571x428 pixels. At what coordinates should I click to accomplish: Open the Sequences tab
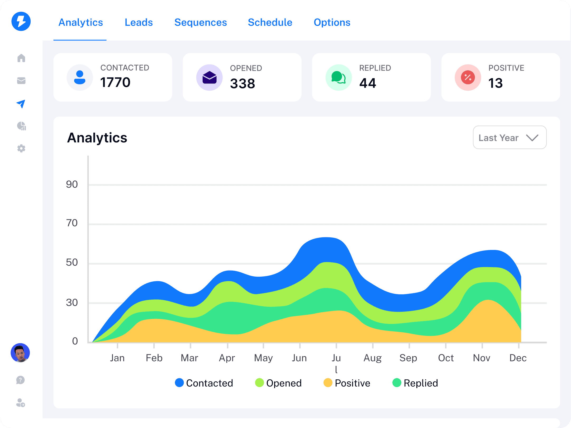pyautogui.click(x=201, y=22)
